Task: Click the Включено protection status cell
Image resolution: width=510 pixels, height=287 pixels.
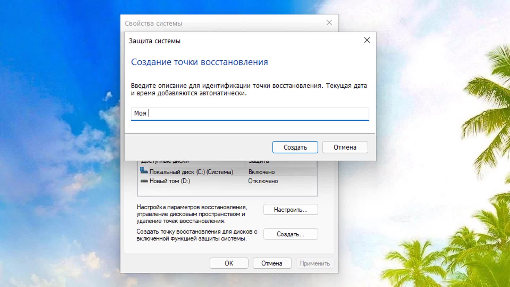Action: tap(261, 172)
